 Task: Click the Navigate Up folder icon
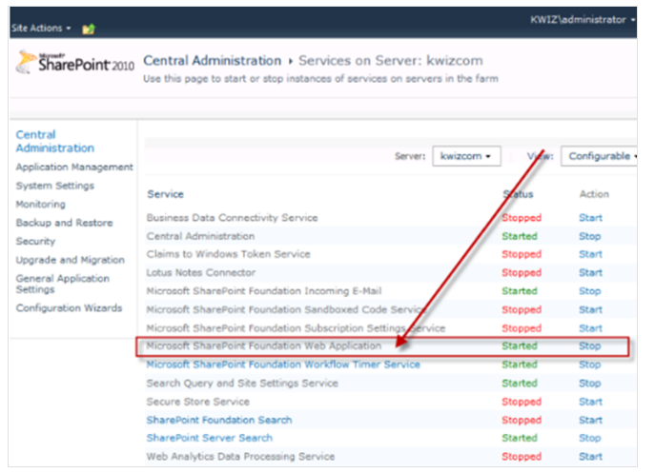pyautogui.click(x=89, y=29)
